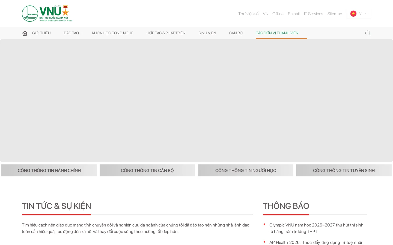The width and height of the screenshot is (393, 245).
Task: Open the VNU Office link
Action: click(273, 14)
